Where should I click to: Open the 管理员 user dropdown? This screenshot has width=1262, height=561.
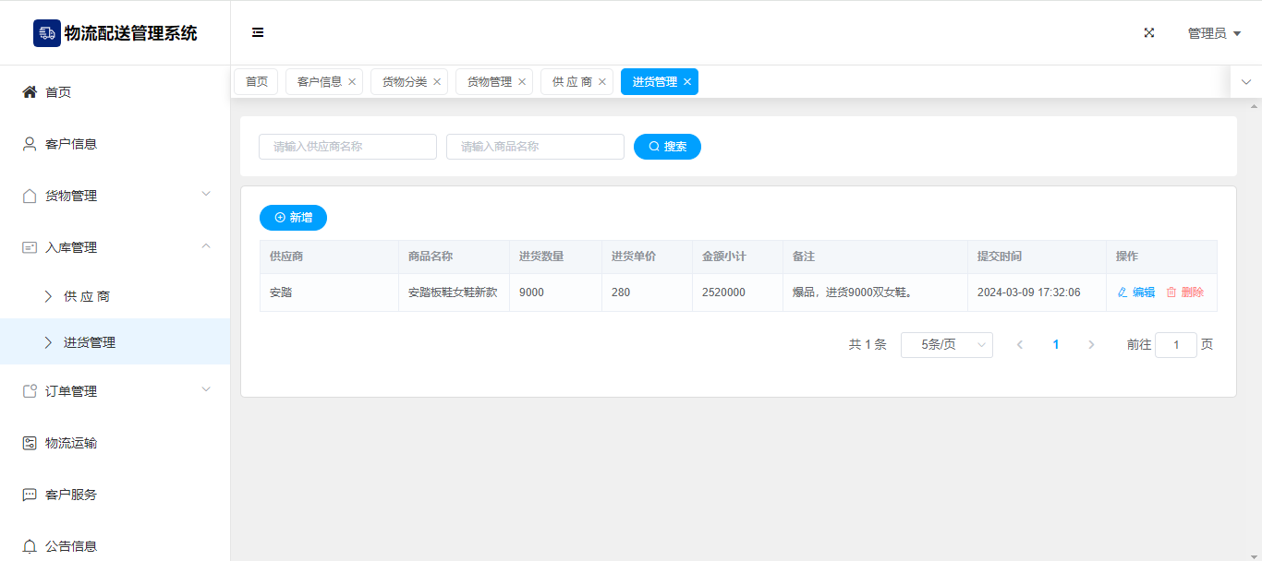point(1213,33)
